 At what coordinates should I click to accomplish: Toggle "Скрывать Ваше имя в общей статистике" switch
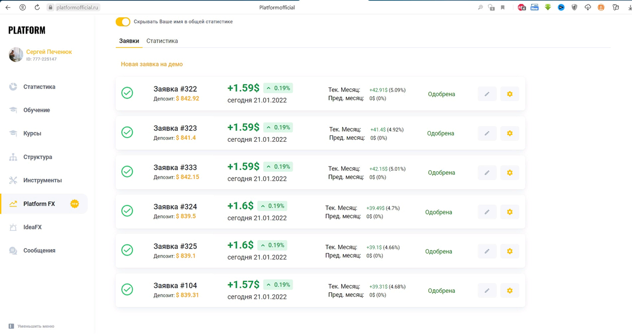coord(123,22)
